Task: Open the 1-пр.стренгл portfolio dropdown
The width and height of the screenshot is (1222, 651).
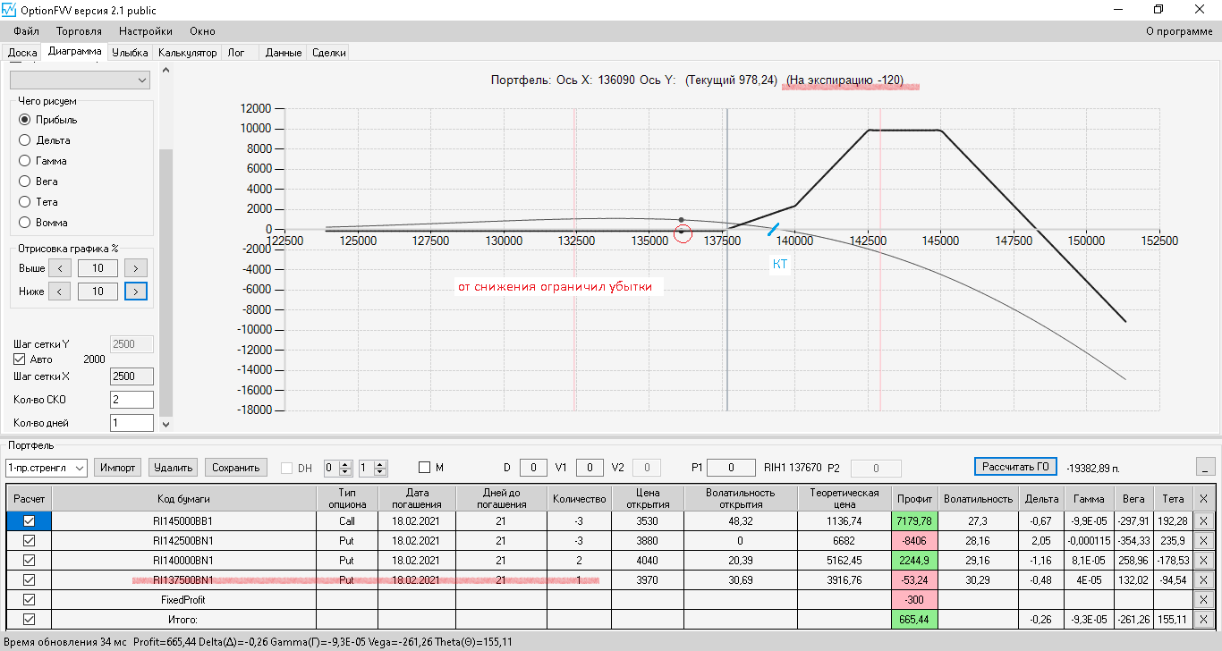Action: (46, 468)
